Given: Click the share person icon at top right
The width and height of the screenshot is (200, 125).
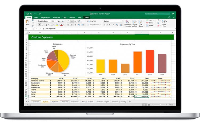Looking at the screenshot, I should pyautogui.click(x=173, y=14).
